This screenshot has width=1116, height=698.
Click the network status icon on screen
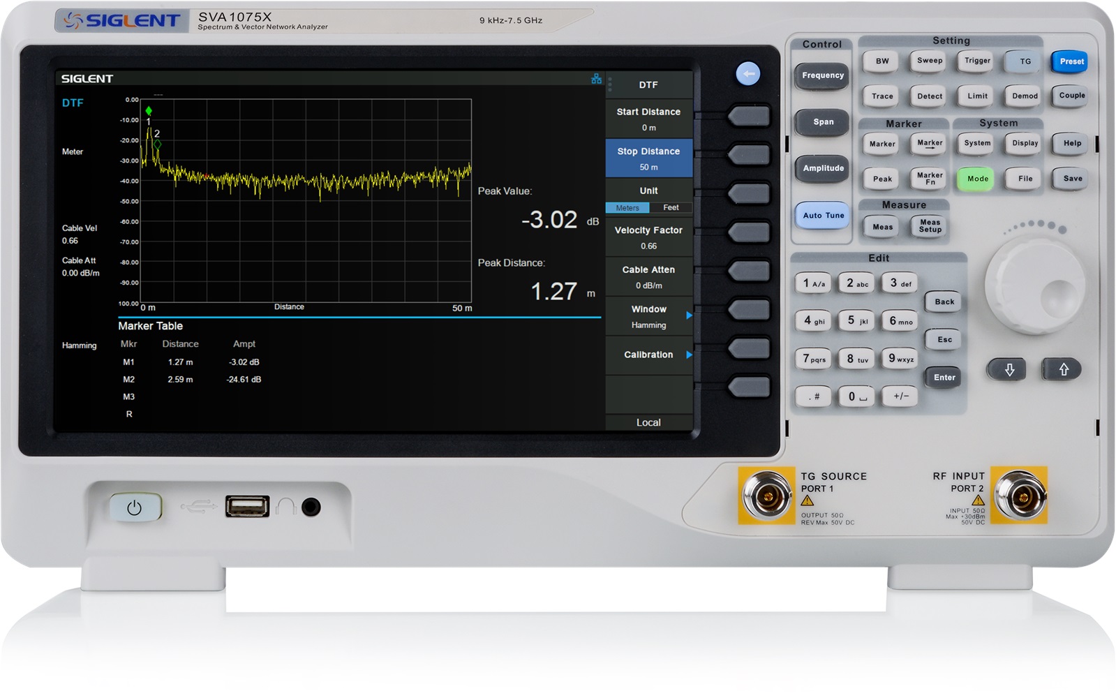(x=596, y=79)
